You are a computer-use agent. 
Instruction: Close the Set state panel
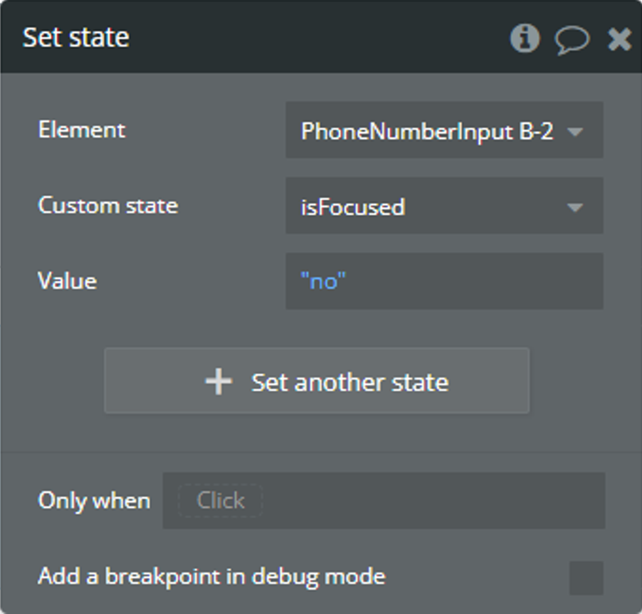619,40
